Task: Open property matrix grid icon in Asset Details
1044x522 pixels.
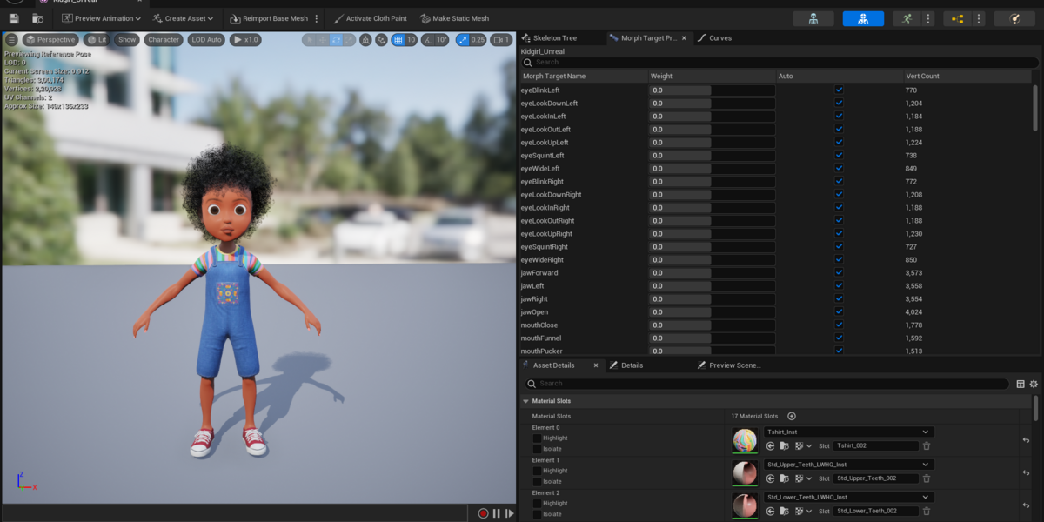Action: tap(1021, 384)
